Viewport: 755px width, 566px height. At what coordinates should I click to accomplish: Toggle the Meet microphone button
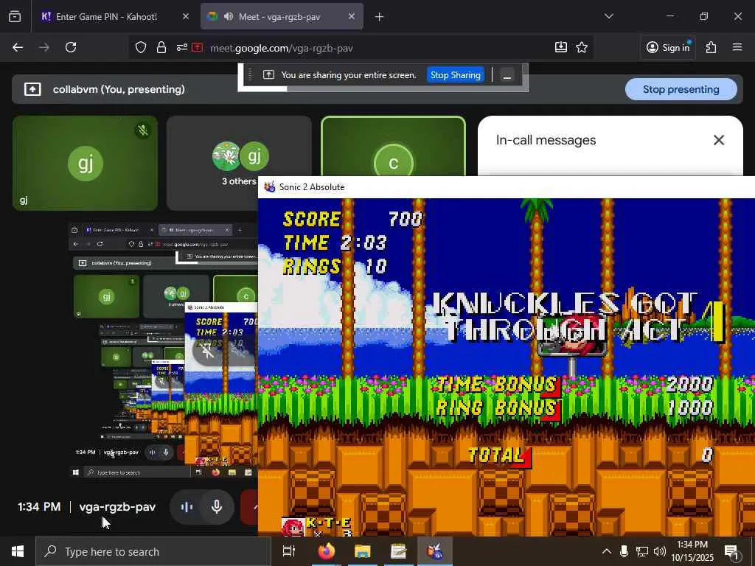pyautogui.click(x=217, y=507)
